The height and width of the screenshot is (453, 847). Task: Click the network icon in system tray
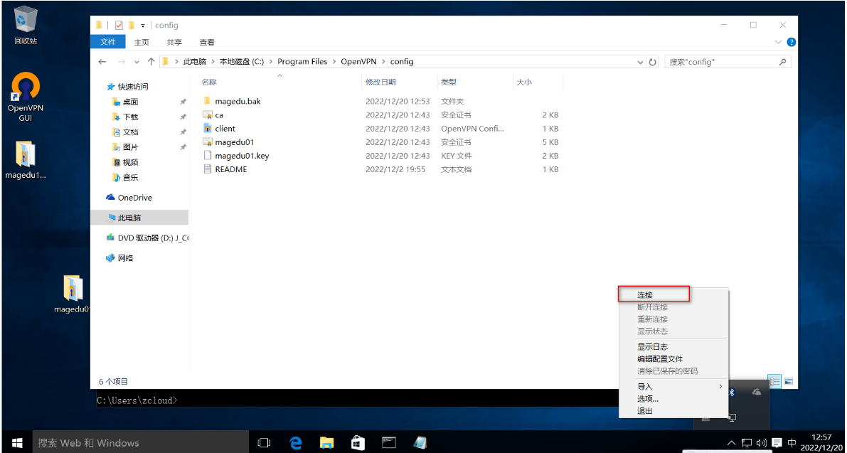click(747, 443)
